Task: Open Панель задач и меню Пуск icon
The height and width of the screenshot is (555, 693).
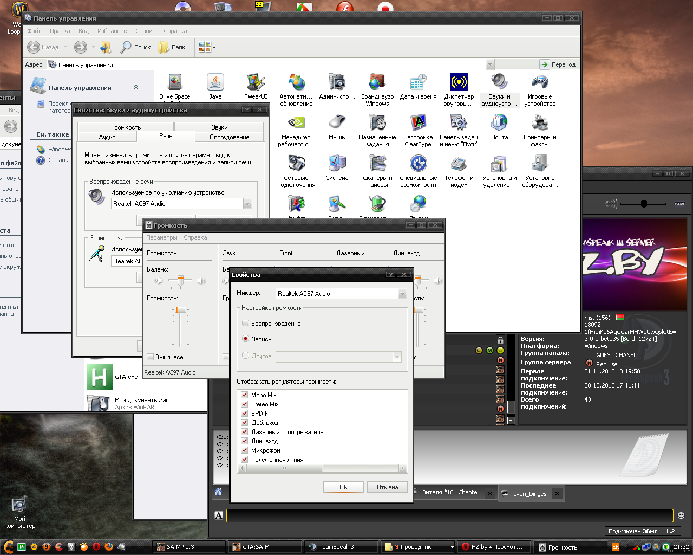Action: [459, 131]
